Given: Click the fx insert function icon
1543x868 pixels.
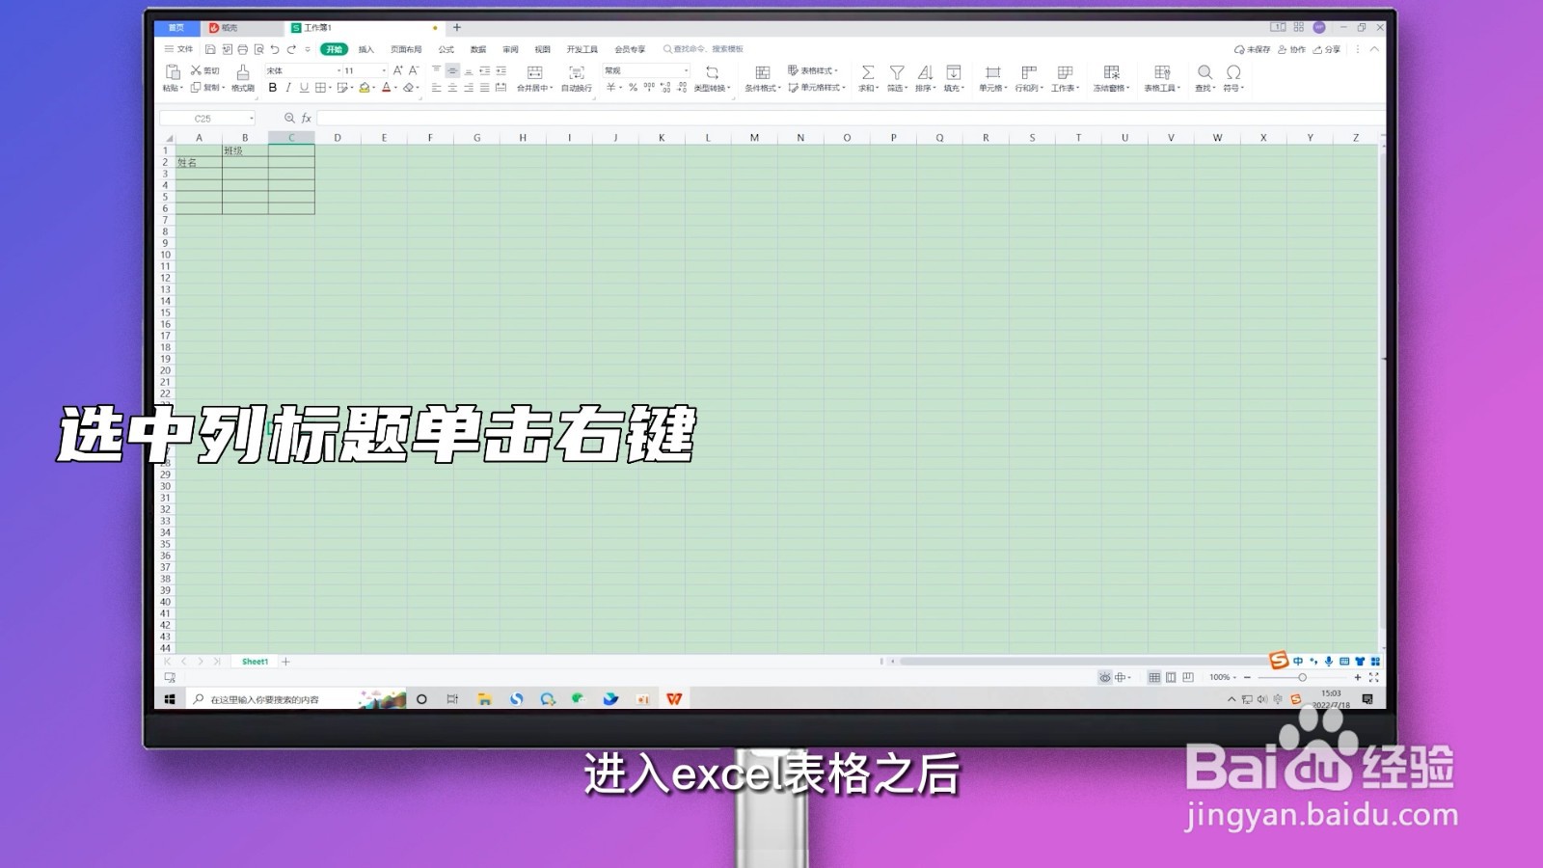Looking at the screenshot, I should click(307, 118).
